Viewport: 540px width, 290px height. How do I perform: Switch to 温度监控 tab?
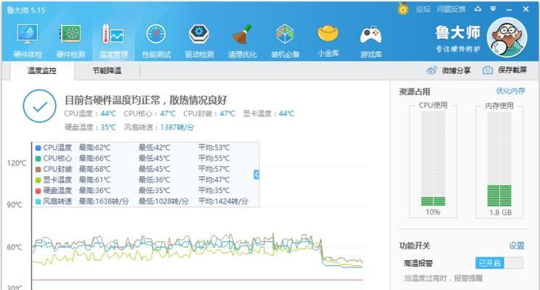coord(42,70)
